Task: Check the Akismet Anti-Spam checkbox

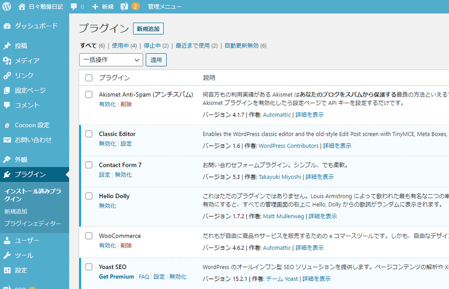Action: coord(89,94)
